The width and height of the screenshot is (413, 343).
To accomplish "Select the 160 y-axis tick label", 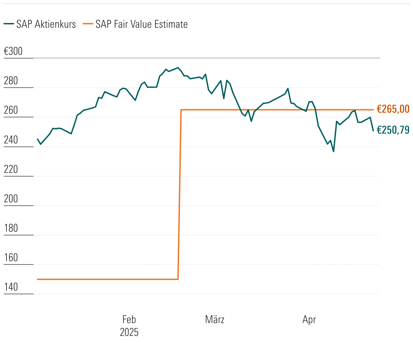I will 11,258.
